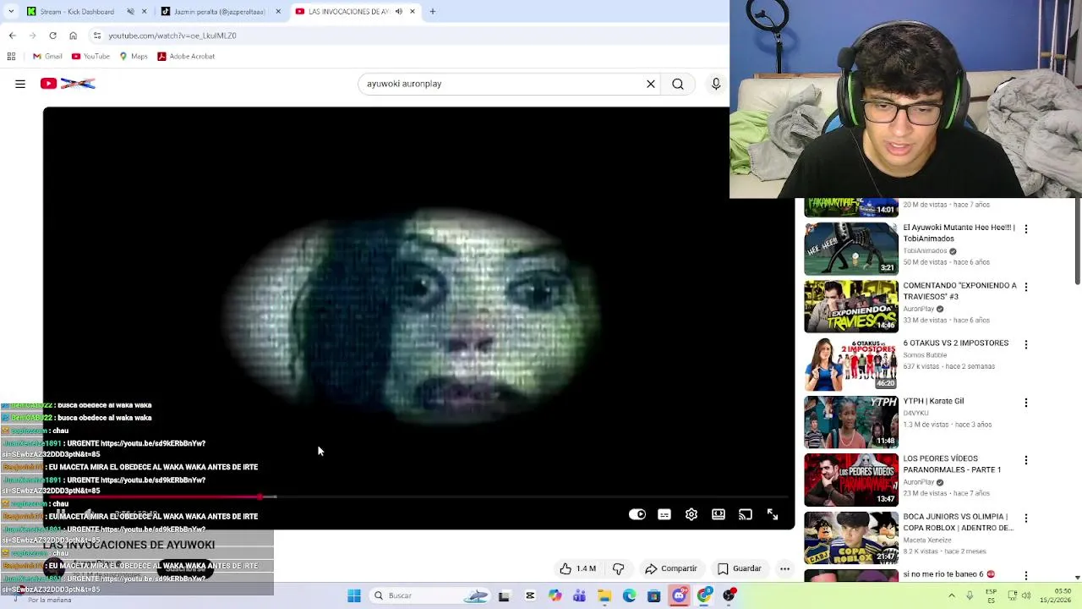Open options for COMENTANDO EXPONIENDO video

[x=1026, y=287]
